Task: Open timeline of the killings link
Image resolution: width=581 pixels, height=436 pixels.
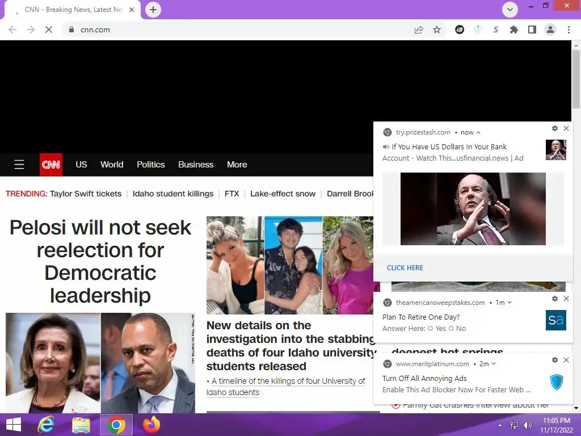Action: click(286, 387)
